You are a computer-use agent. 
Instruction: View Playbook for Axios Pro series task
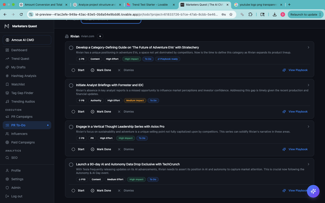(295, 149)
